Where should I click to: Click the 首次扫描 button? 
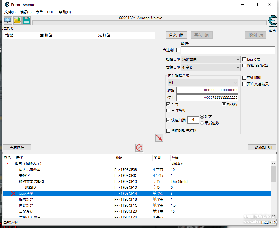(x=176, y=35)
